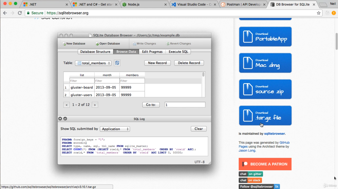Select the Database Structure tab
338x189 pixels.
pos(95,52)
